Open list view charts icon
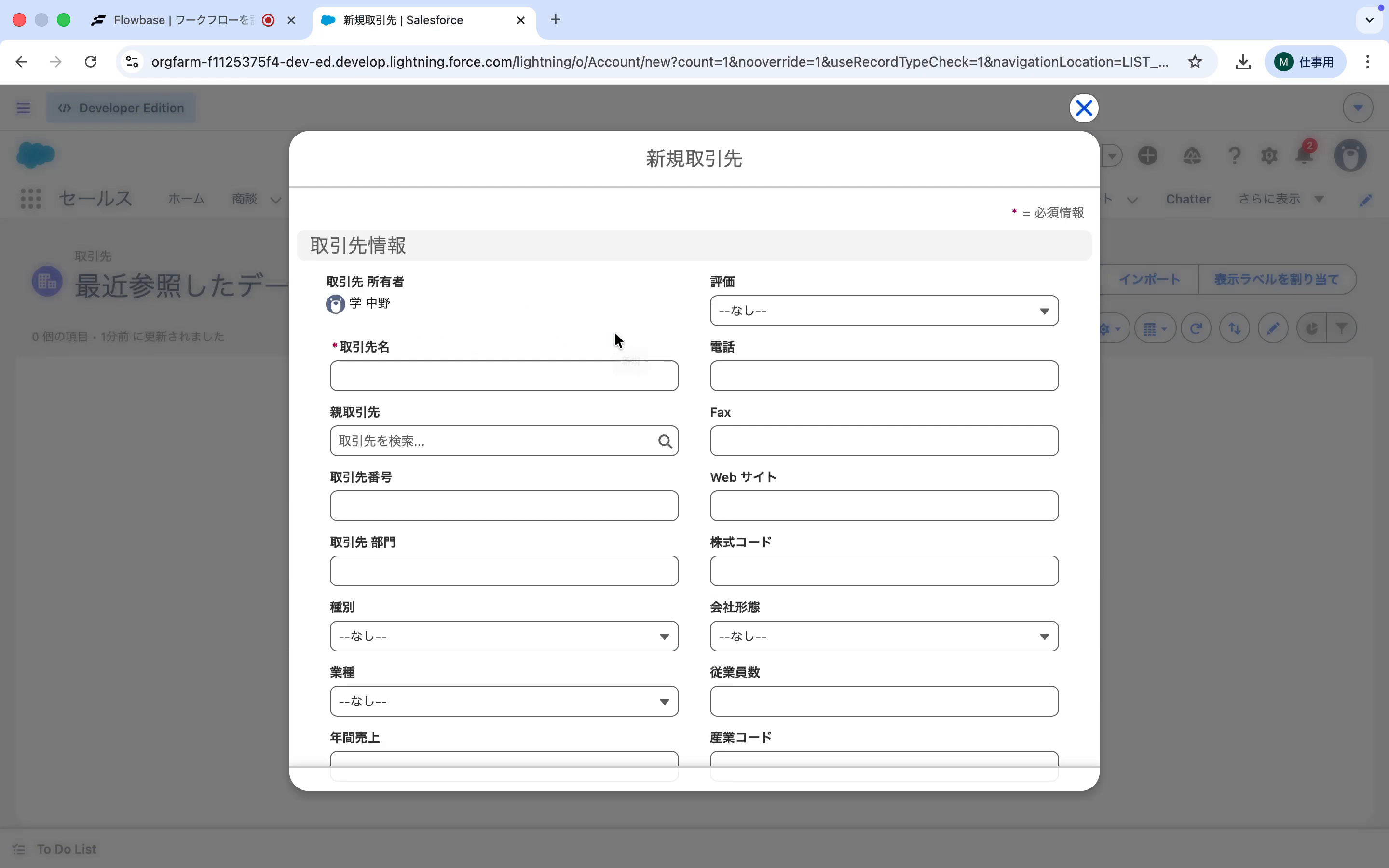 coord(1311,328)
